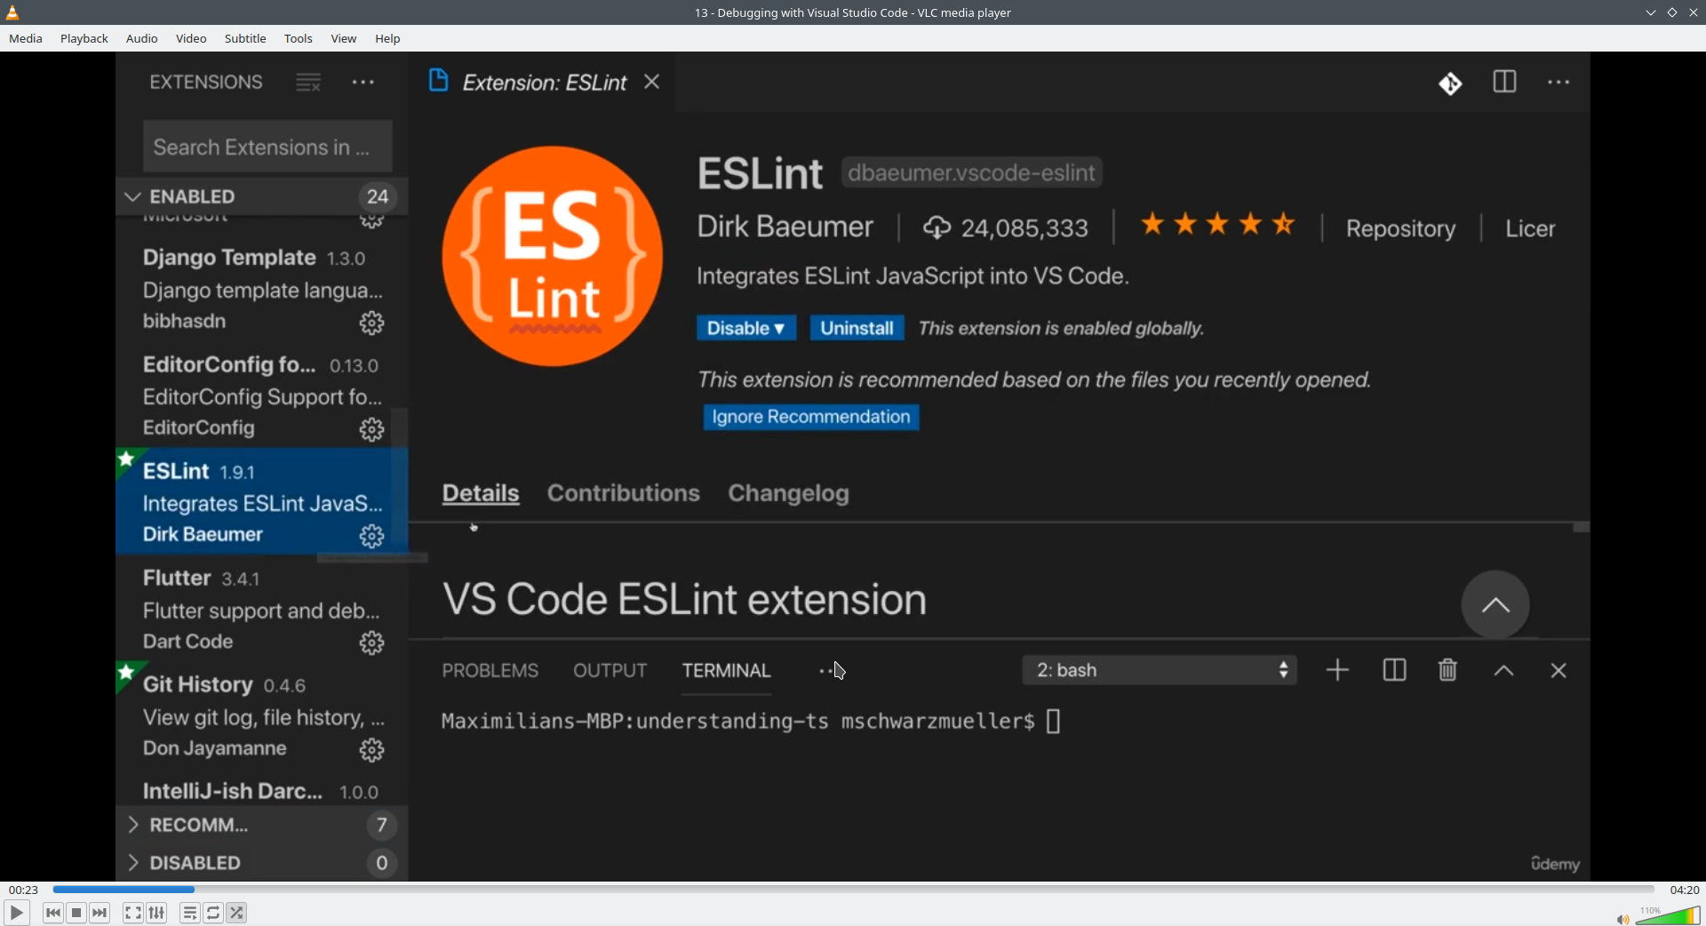Uninstall the ESLint extension

point(857,328)
